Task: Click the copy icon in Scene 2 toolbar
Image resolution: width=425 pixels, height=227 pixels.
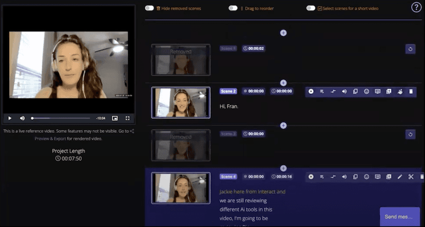Action: [355, 91]
